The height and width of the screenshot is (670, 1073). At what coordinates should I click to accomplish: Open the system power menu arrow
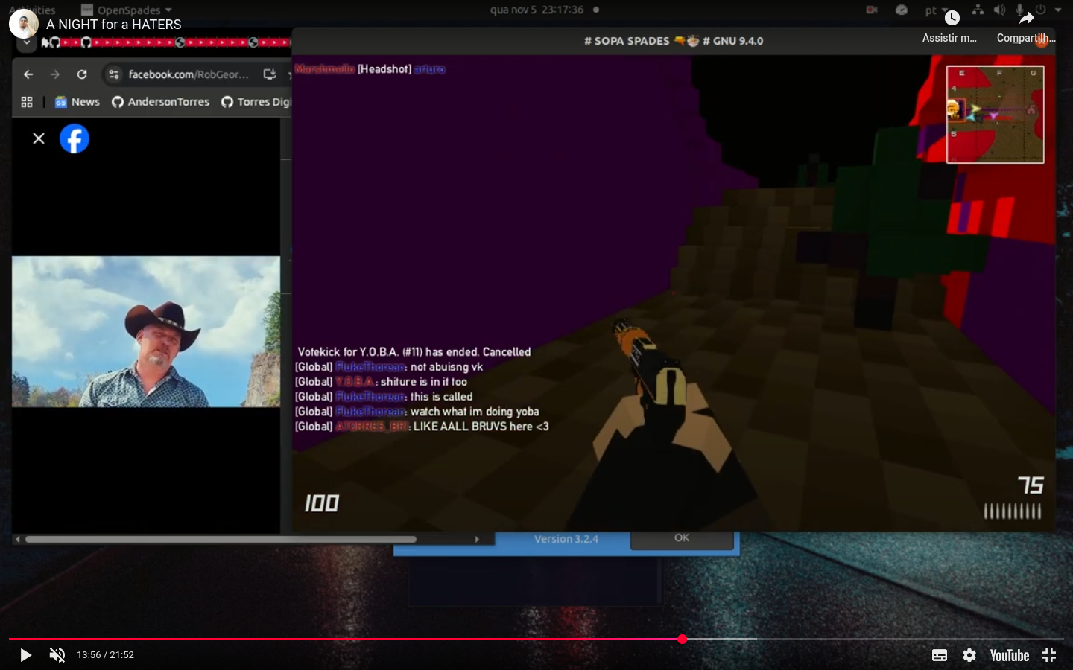click(1057, 10)
